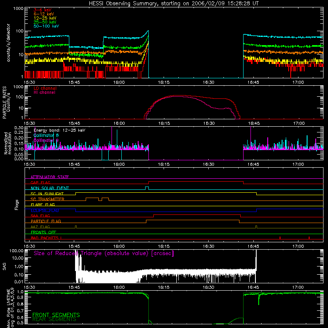Select the FLARE FLAG label
Screen dimensions: 328x328
[x=43, y=205]
